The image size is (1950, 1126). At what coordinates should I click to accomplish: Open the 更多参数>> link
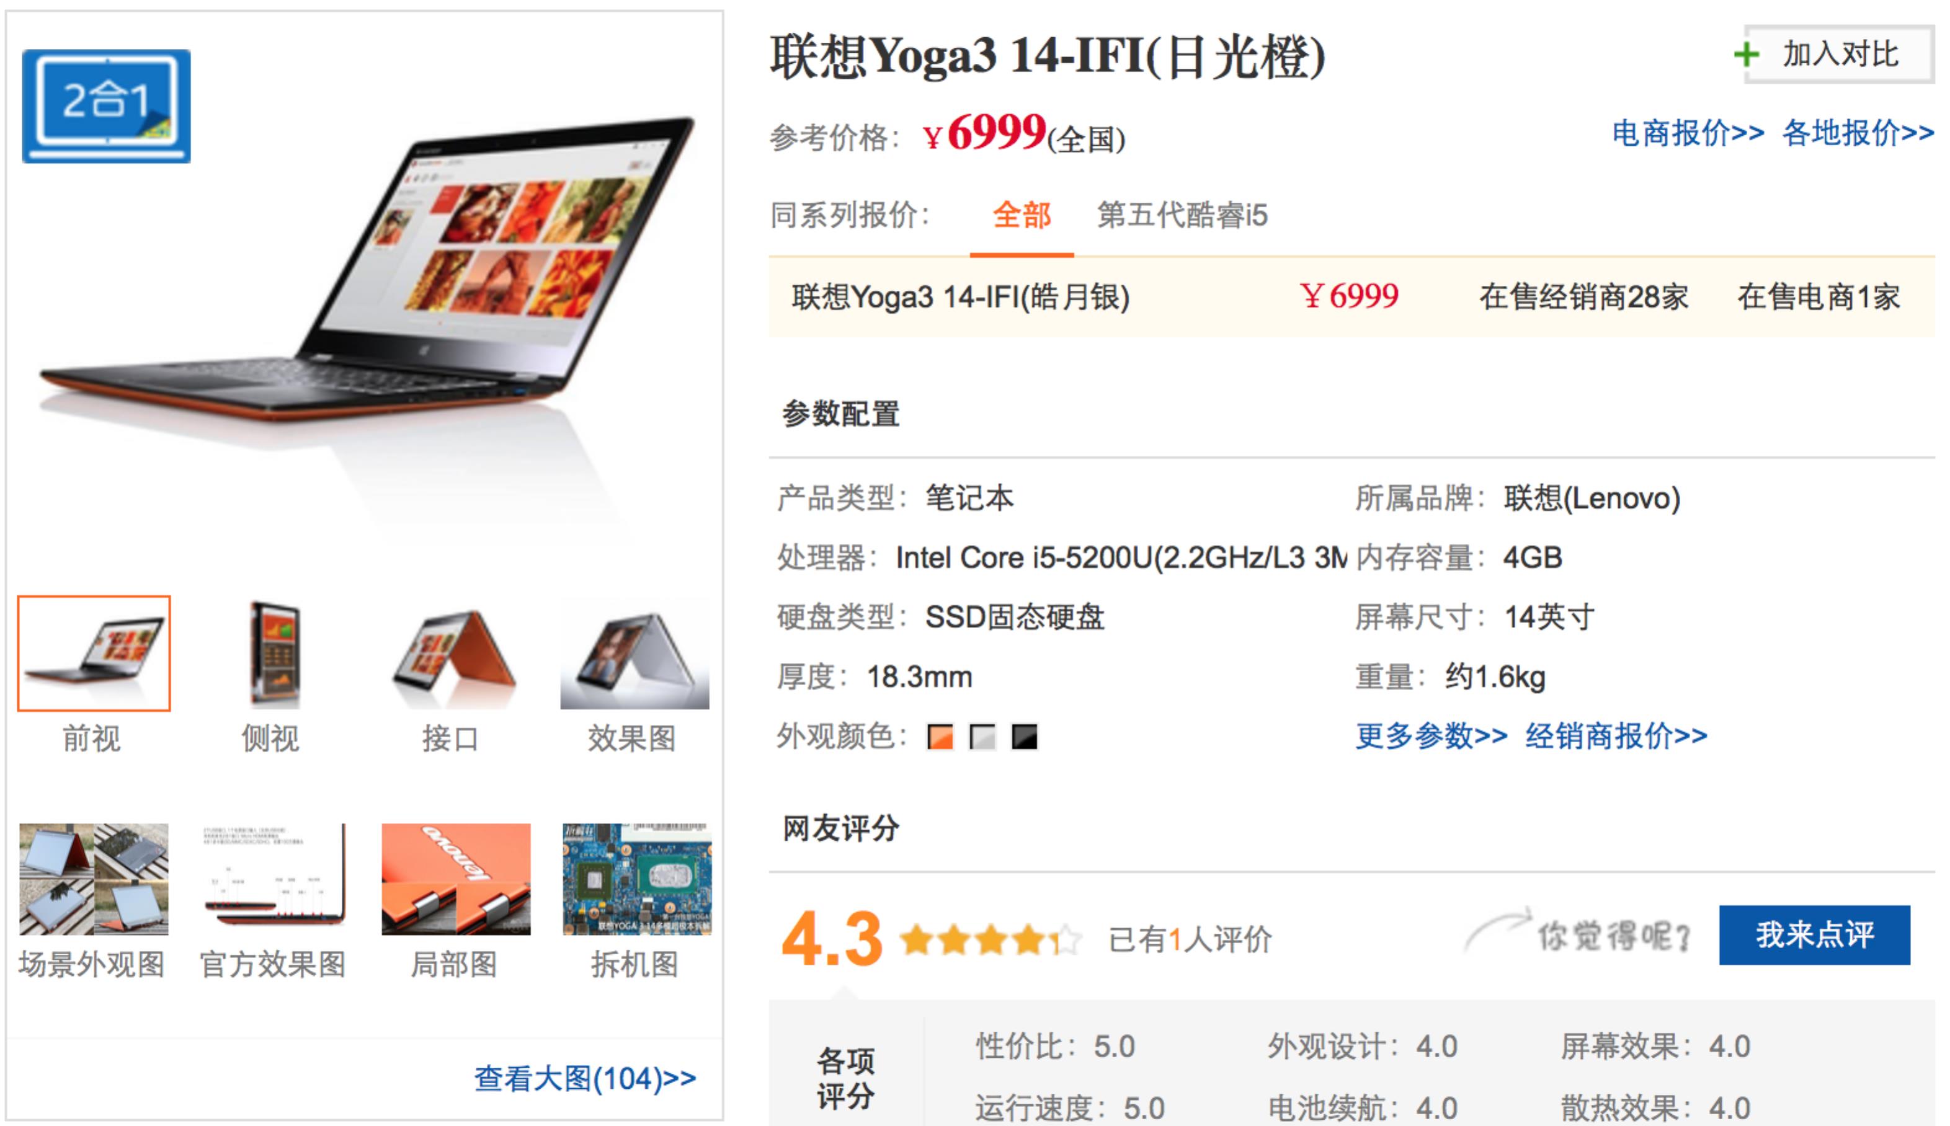pos(1431,735)
